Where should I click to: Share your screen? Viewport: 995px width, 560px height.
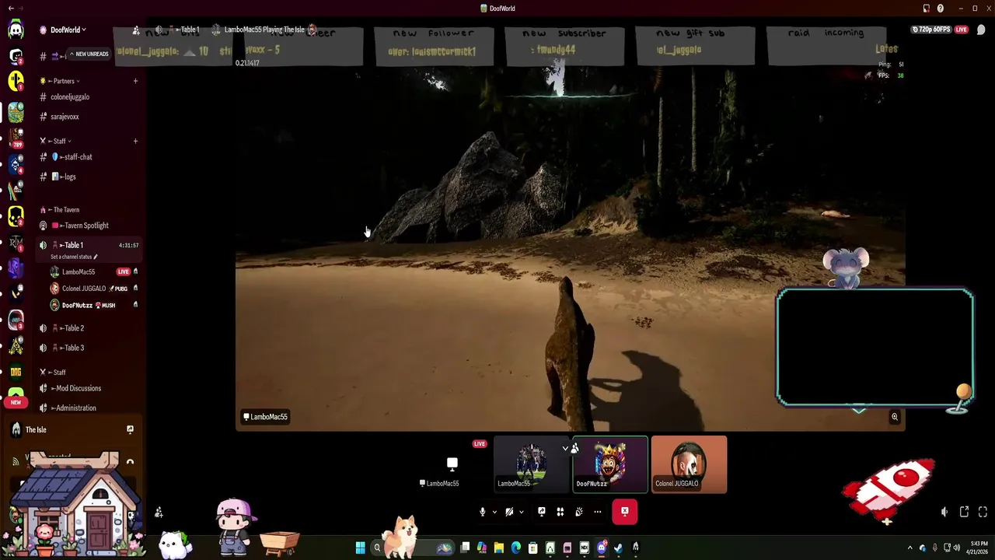tap(542, 512)
